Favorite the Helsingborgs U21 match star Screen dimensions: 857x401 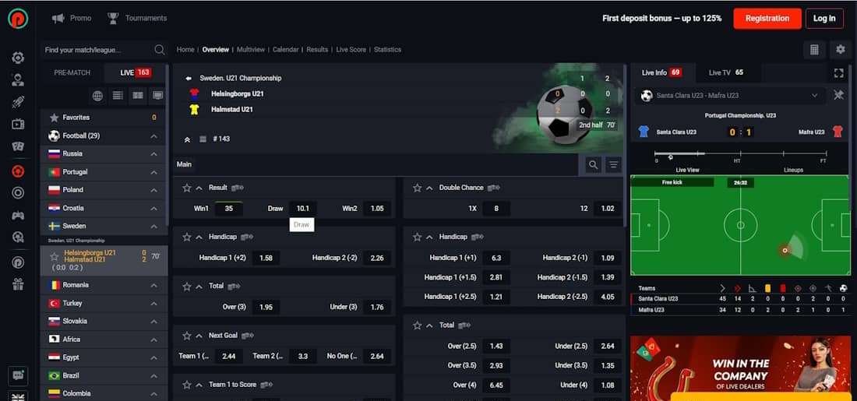tap(54, 256)
